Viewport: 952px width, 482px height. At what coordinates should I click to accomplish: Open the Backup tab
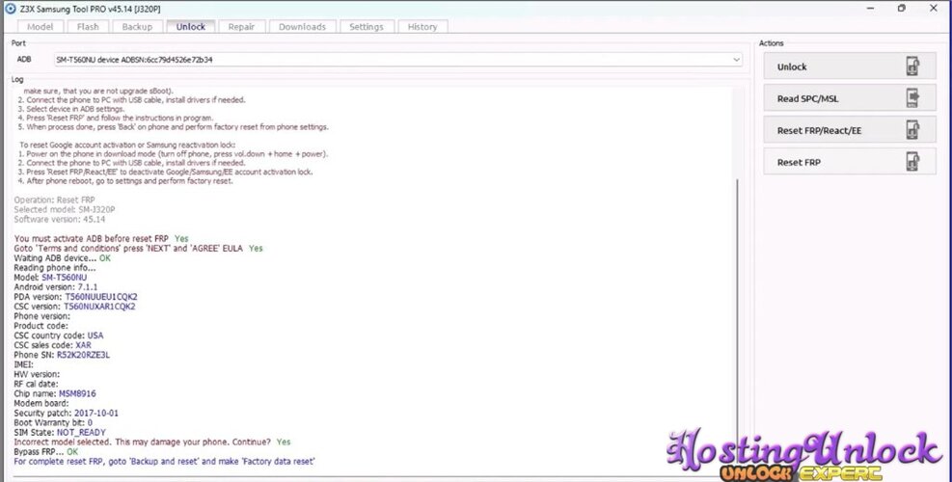coord(137,27)
